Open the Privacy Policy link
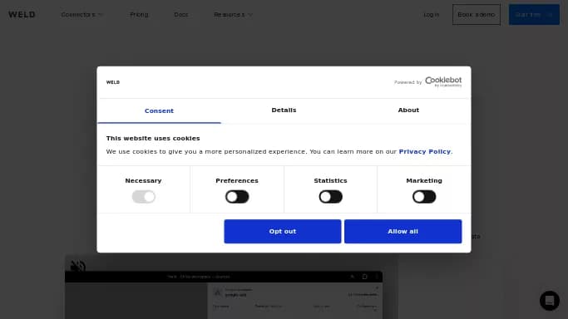This screenshot has width=568, height=319. 425,151
